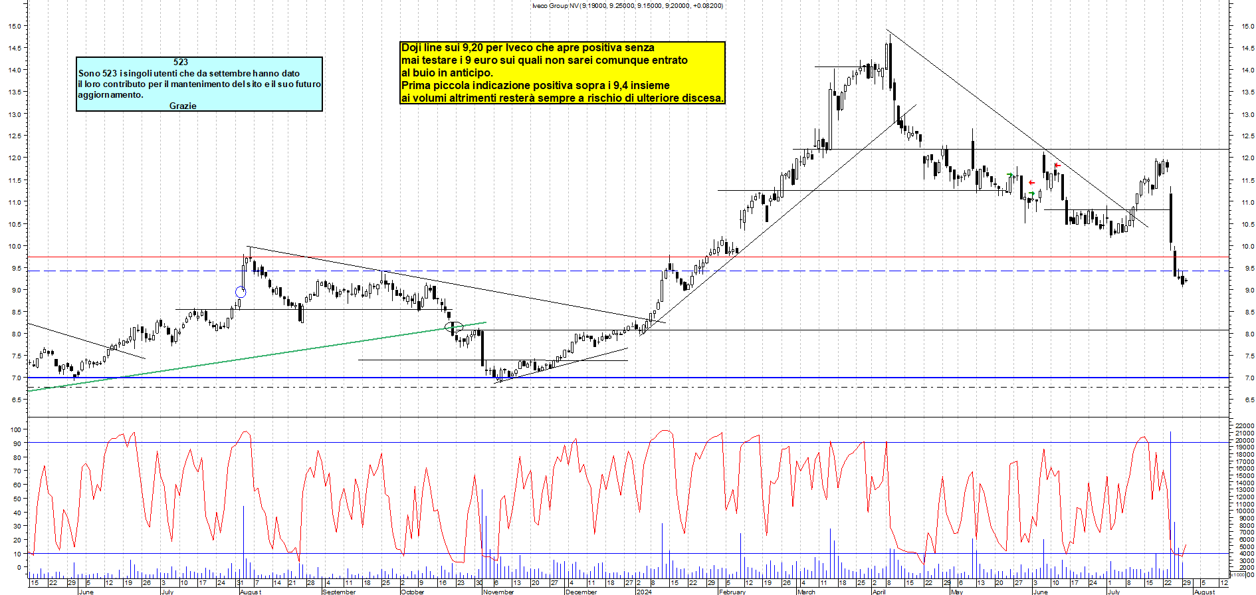Viewport: 1256px width, 595px height.
Task: Click the 100 oscillator level label
Action: (x=16, y=430)
